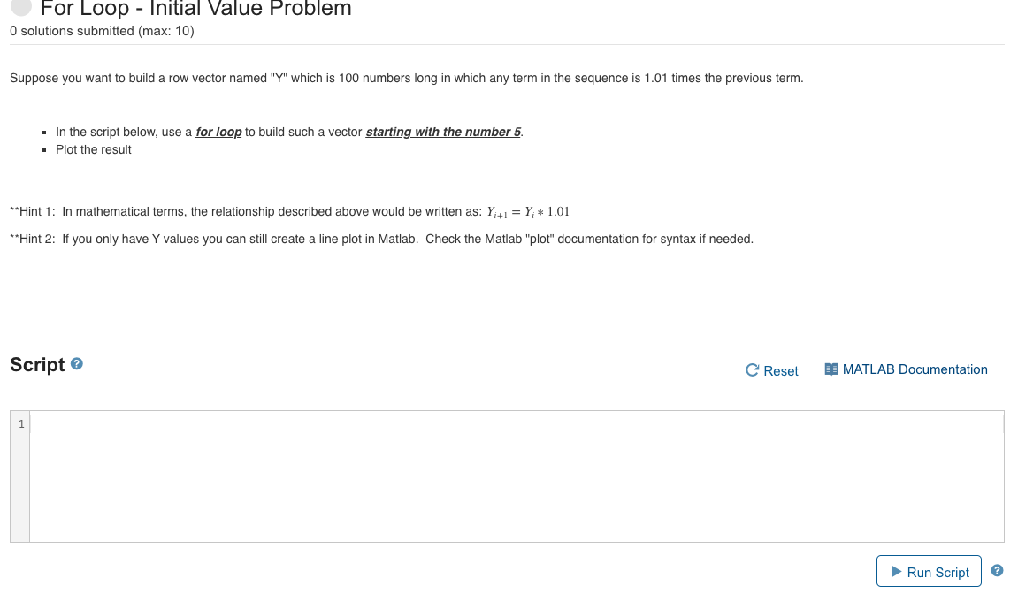The height and width of the screenshot is (601, 1018).
Task: Click the Hint 1 formula text
Action: (526, 211)
